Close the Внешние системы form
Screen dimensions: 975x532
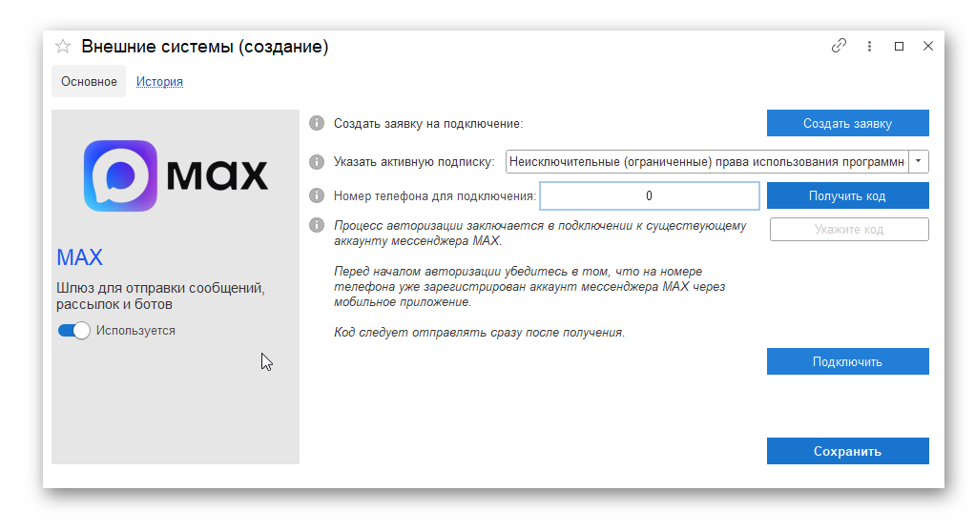[x=928, y=46]
